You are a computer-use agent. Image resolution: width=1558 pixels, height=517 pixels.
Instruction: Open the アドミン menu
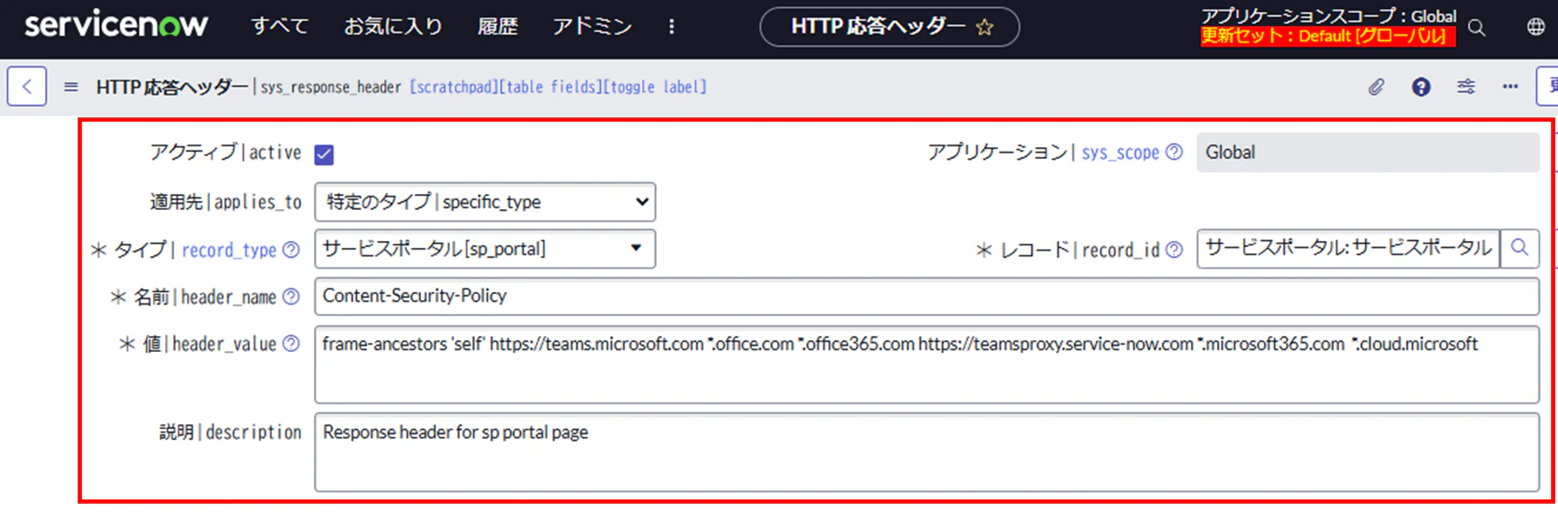pos(592,26)
